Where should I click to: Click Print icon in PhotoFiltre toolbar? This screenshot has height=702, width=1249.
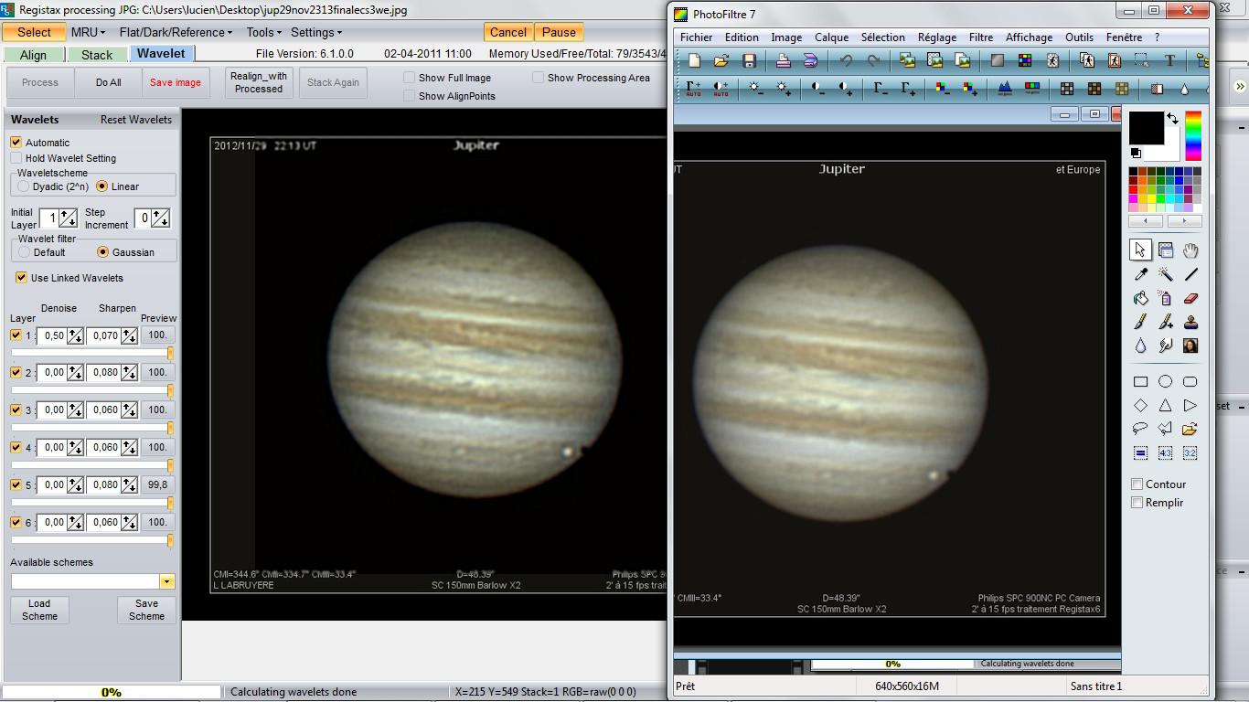(x=784, y=61)
